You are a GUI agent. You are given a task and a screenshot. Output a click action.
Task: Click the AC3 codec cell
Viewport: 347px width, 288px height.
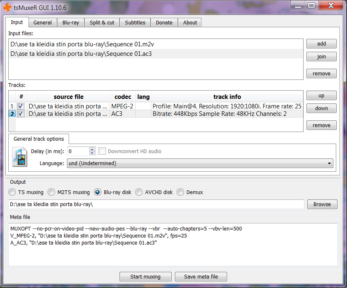point(122,114)
